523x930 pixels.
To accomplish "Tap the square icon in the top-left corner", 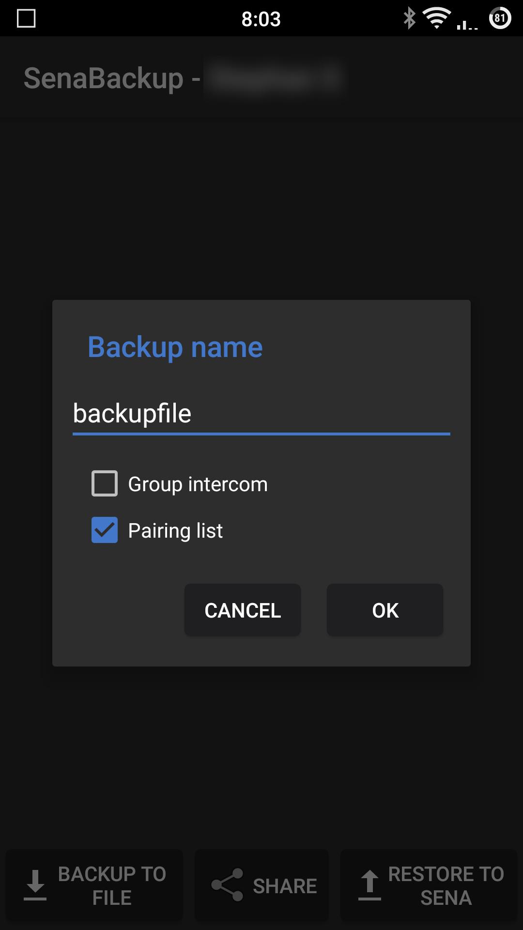I will tap(27, 18).
